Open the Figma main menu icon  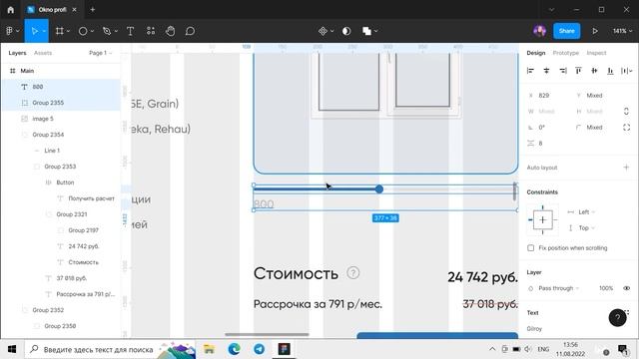point(10,31)
